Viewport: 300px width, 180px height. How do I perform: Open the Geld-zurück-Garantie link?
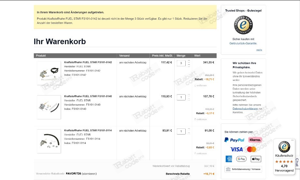(x=243, y=43)
